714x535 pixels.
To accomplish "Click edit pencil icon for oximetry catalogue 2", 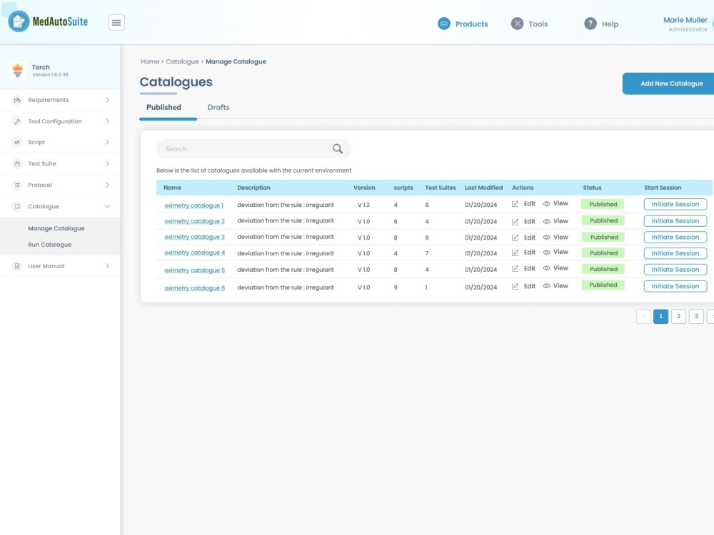I will 515,222.
